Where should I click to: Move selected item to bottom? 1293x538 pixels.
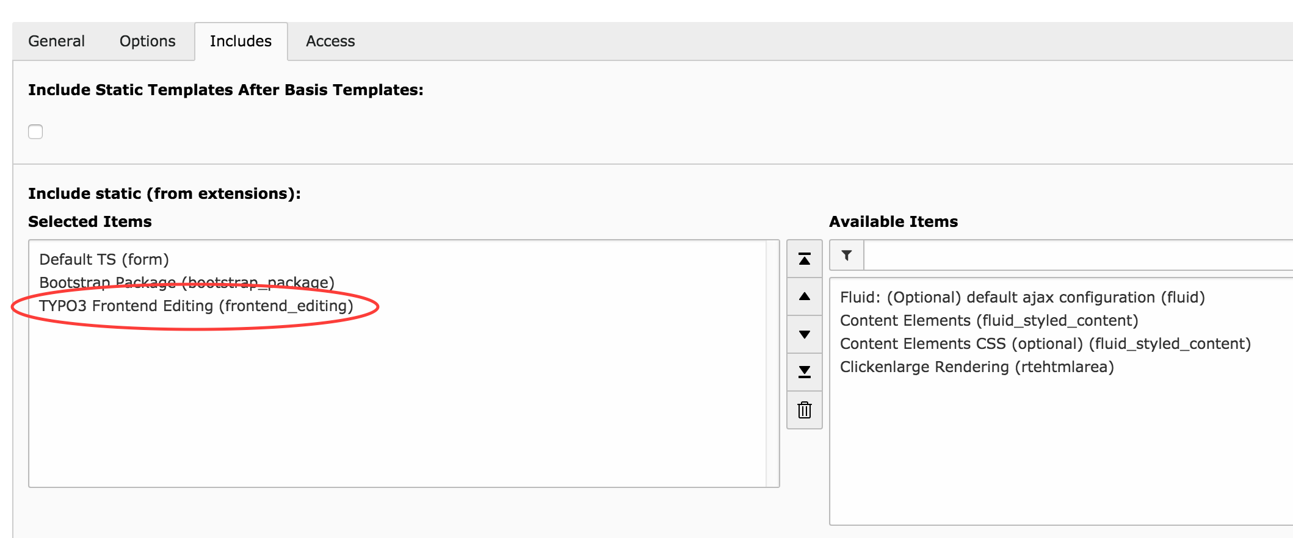click(805, 371)
